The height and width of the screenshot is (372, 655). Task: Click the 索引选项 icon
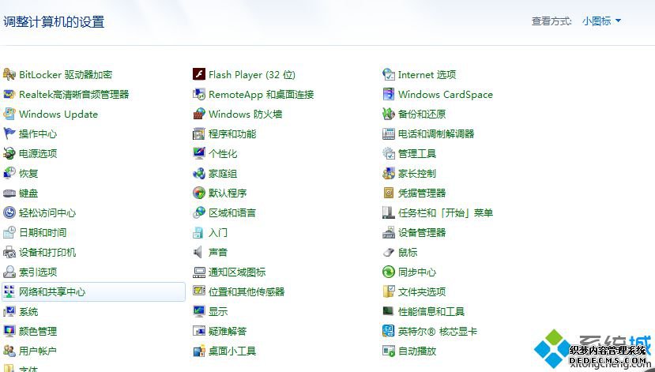9,272
